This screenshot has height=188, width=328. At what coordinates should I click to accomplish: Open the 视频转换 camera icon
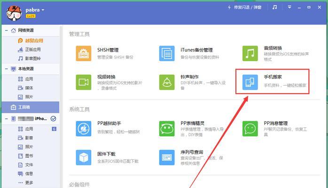pyautogui.click(x=84, y=82)
